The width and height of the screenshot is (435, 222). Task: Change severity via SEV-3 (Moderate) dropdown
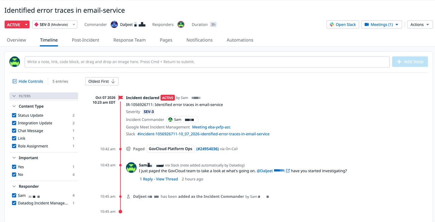point(55,24)
